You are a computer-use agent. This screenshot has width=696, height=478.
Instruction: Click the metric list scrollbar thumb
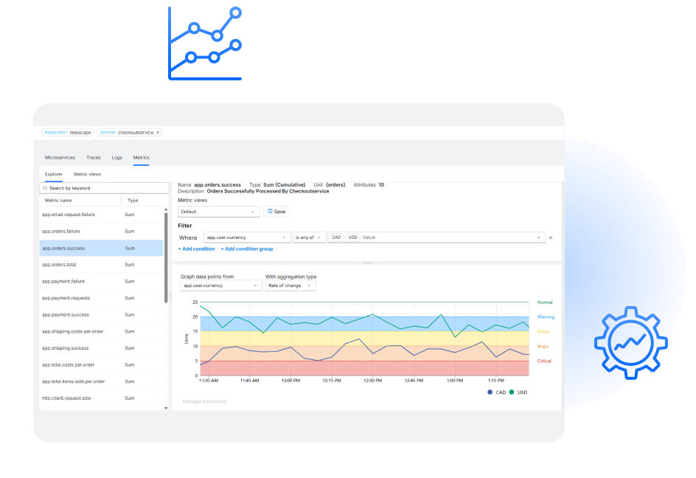tap(166, 257)
